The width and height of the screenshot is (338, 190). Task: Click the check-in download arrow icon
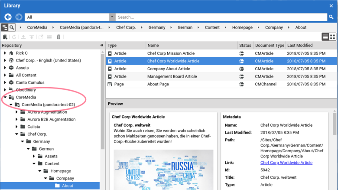pyautogui.click(x=23, y=37)
